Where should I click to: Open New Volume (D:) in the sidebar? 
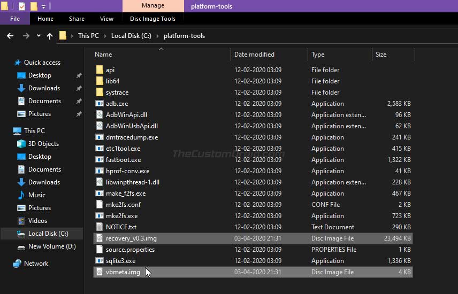(52, 246)
